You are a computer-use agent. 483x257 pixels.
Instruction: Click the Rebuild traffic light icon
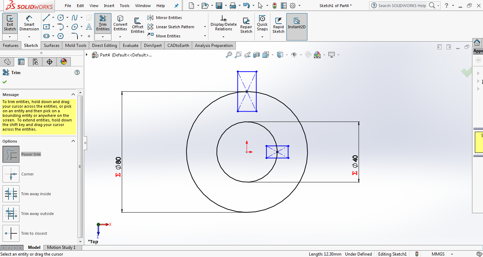click(275, 6)
